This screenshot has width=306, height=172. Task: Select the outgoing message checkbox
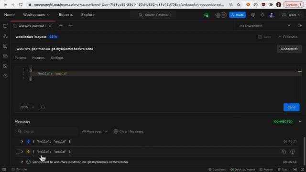pyautogui.click(x=18, y=151)
